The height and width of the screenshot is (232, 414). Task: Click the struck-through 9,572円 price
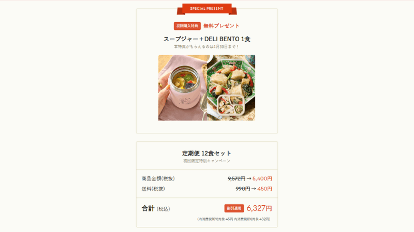(236, 178)
